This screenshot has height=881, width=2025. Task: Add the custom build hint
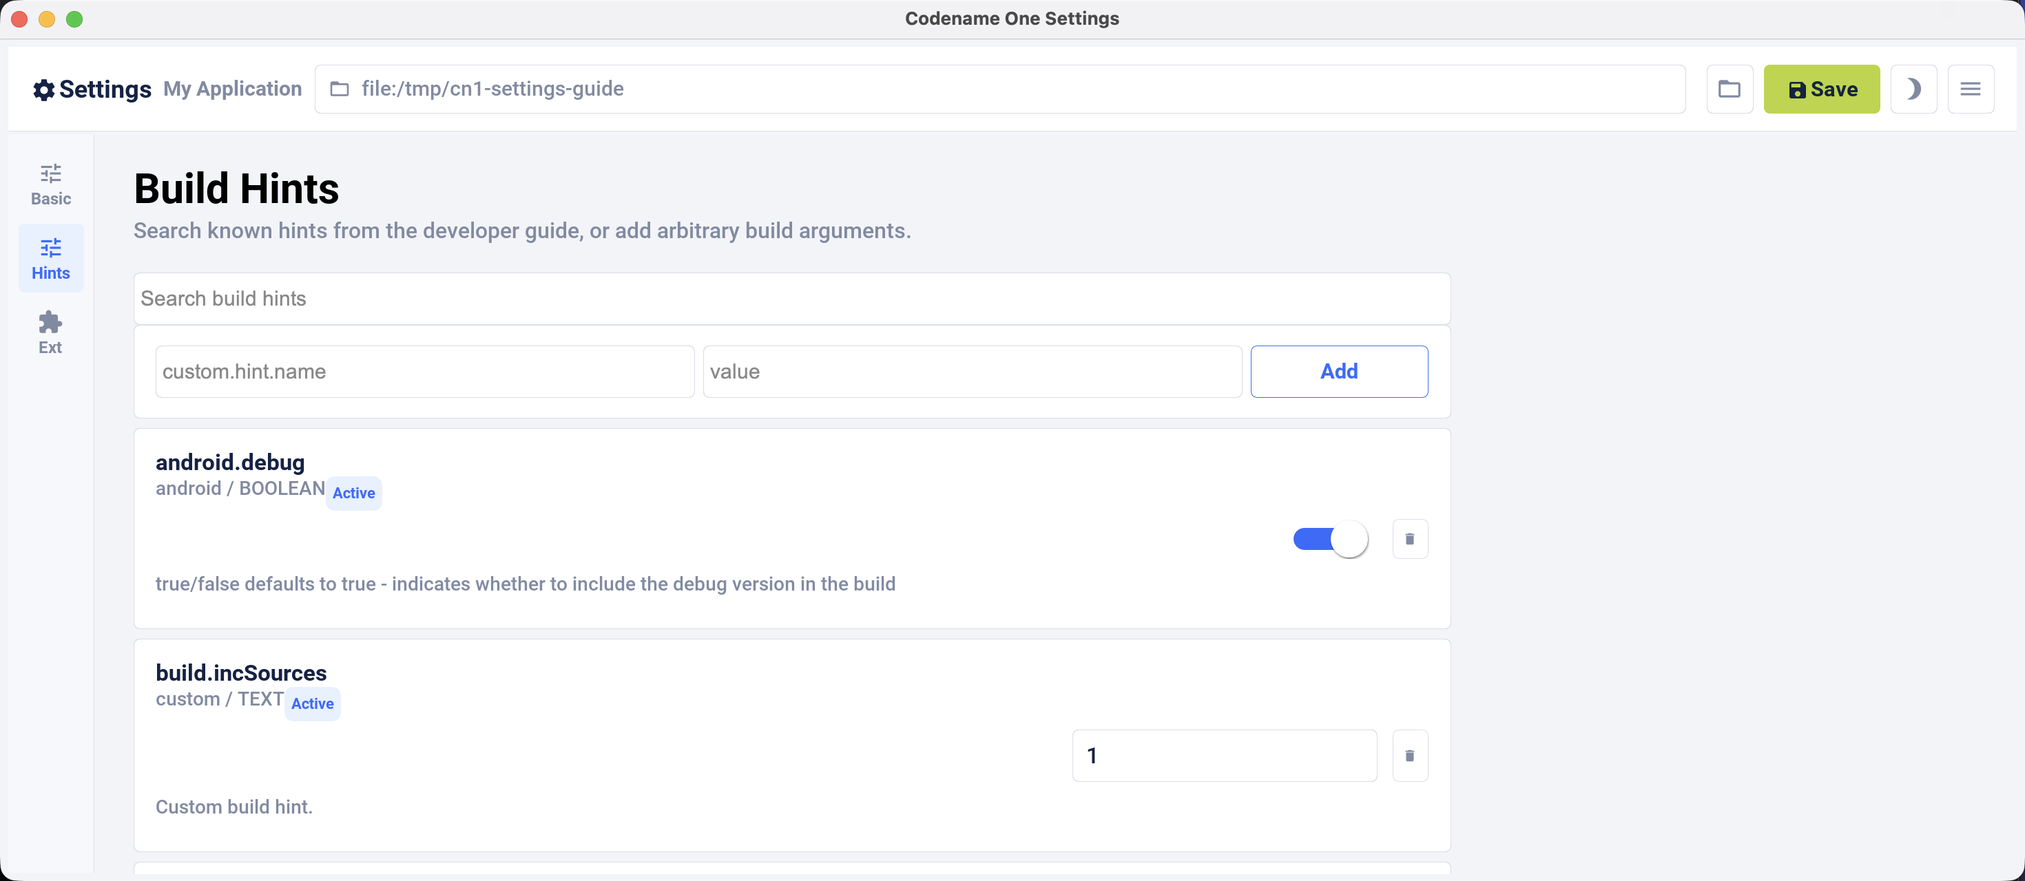[x=1339, y=372]
